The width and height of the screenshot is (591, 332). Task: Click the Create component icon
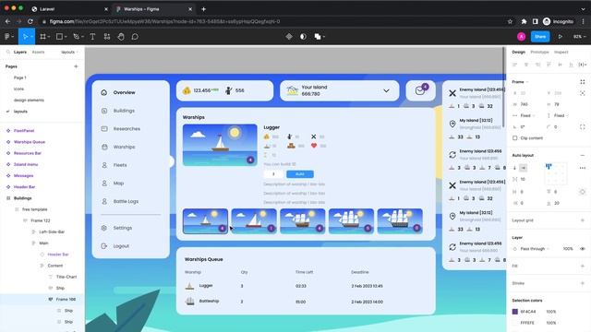click(x=289, y=37)
